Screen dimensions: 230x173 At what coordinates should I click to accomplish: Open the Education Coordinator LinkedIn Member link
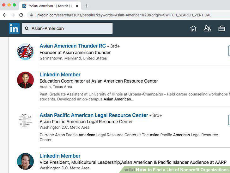pos(60,74)
